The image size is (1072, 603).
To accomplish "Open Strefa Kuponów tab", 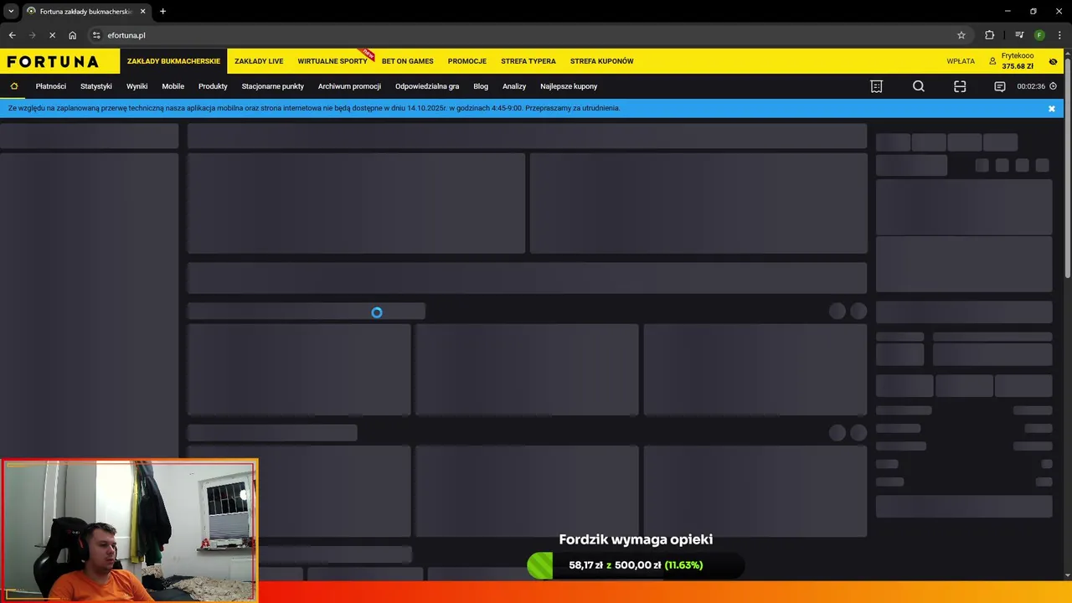I will 601,61.
